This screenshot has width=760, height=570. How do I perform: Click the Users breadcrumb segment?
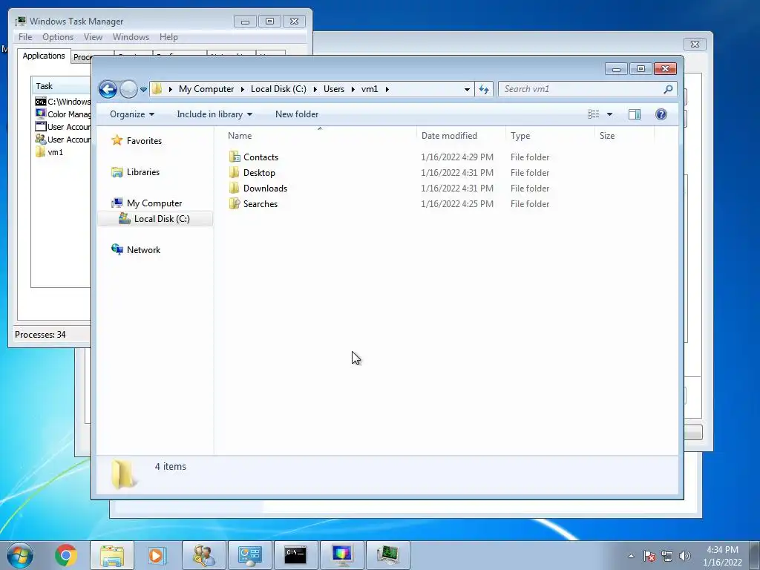pyautogui.click(x=334, y=89)
